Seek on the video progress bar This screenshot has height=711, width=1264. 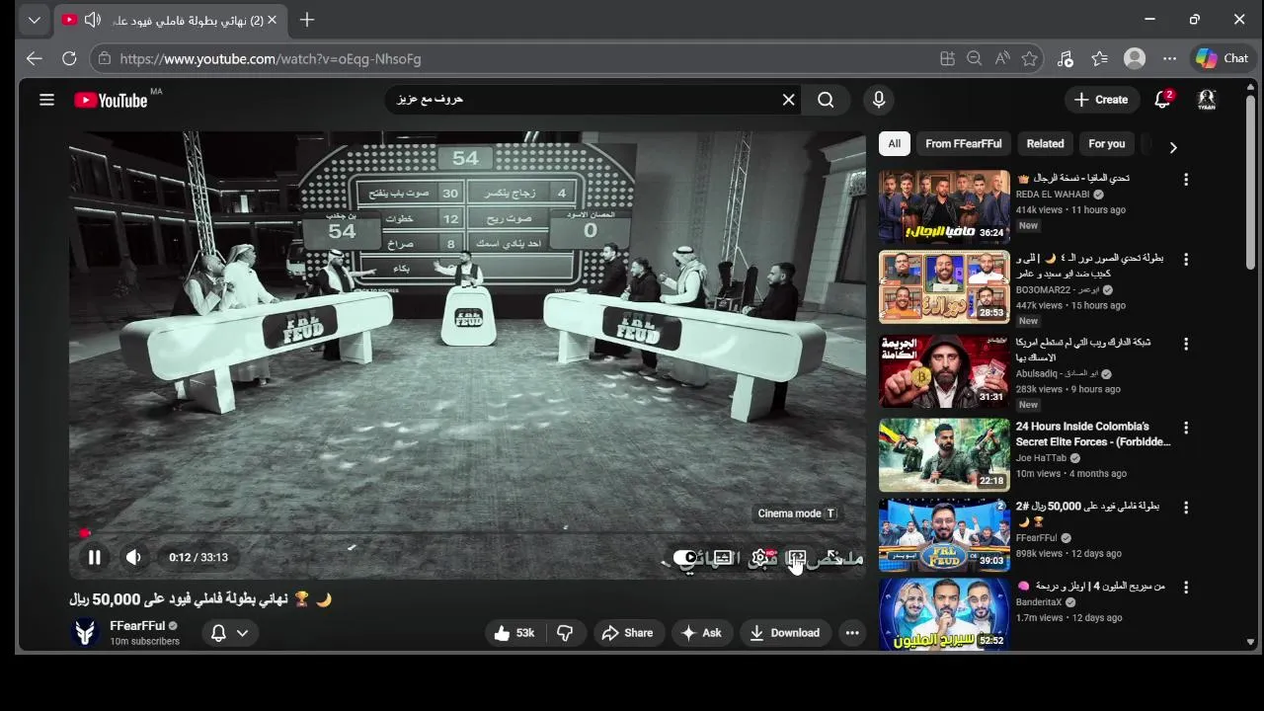point(467,532)
